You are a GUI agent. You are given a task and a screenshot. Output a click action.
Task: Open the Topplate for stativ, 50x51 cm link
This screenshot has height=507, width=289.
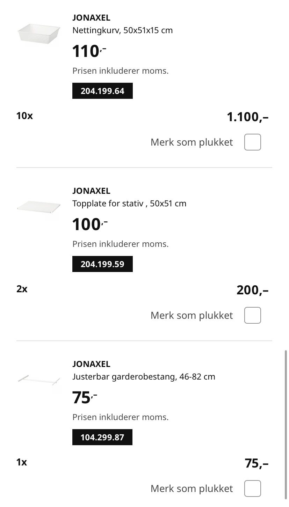point(129,204)
